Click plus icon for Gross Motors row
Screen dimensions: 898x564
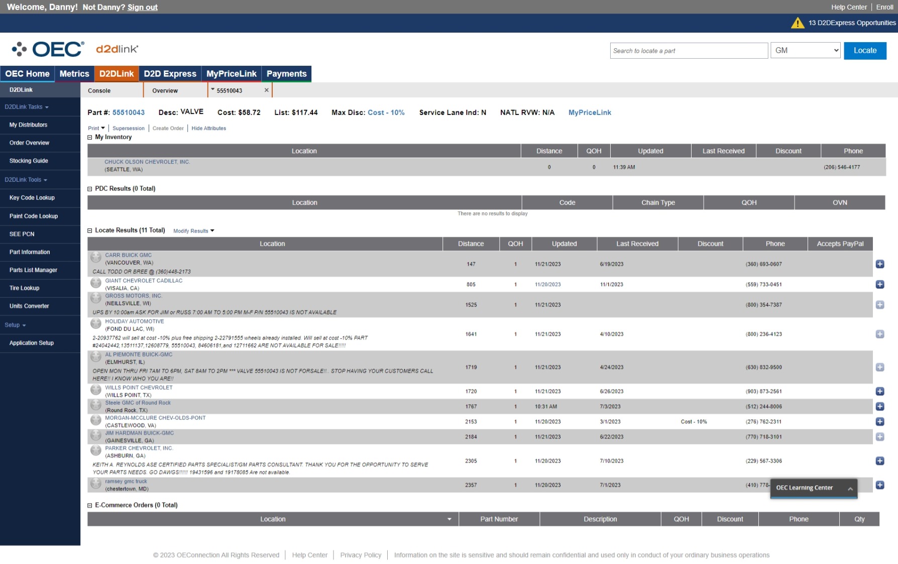880,305
